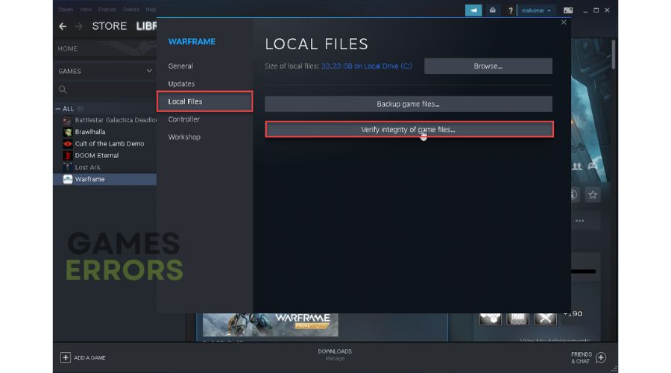This screenshot has width=671, height=373.
Task: Click the plus icon beside Add a Game
Action: point(65,357)
